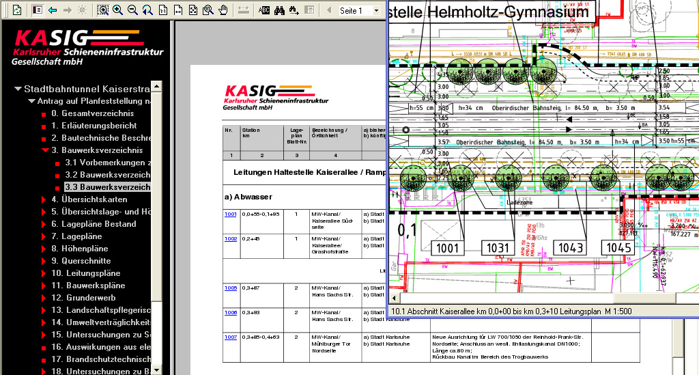Select highlighted 3.3 Bauwerksverzeichnis item
The width and height of the screenshot is (699, 375).
coord(107,187)
